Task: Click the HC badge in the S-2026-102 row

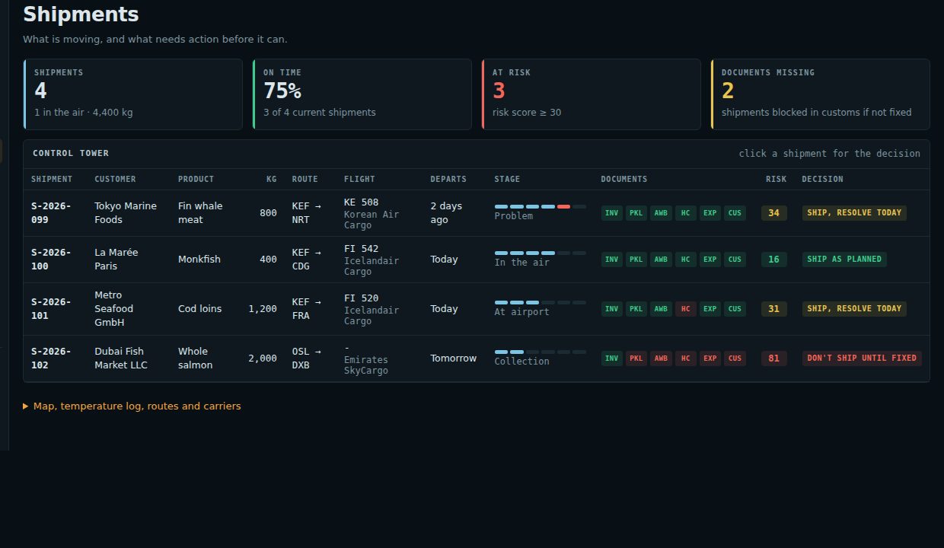Action: 685,358
